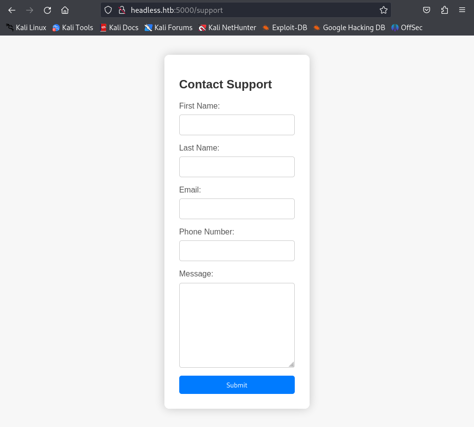Open the Firefox hamburger application menu

[x=462, y=10]
